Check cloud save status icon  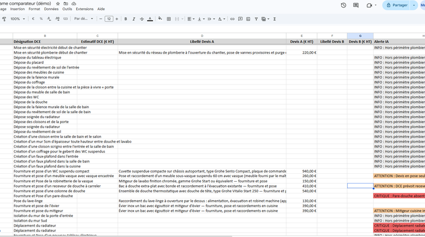[x=74, y=4]
